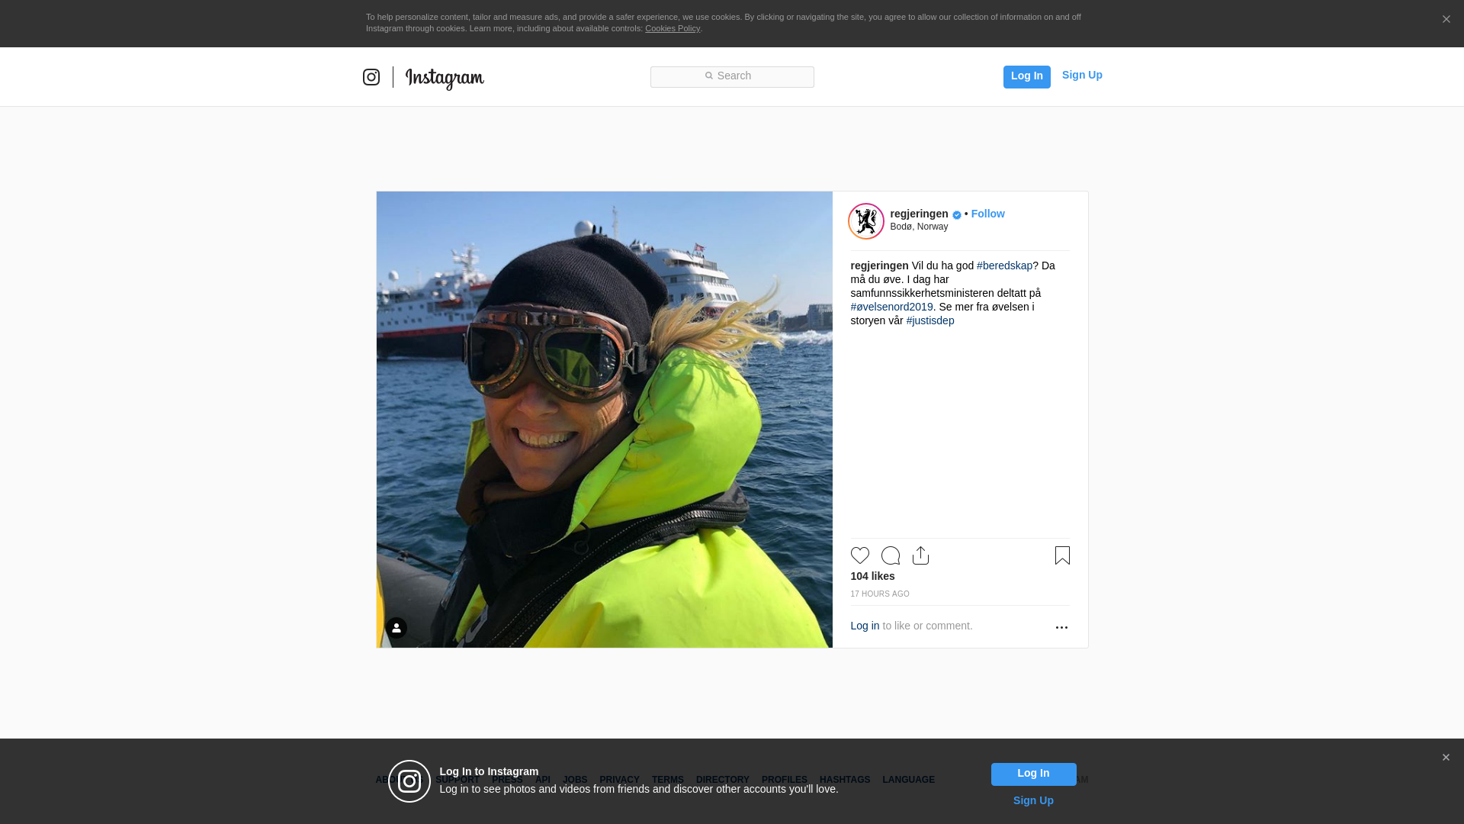Open the TERMS footer link
This screenshot has width=1464, height=824.
point(667,780)
